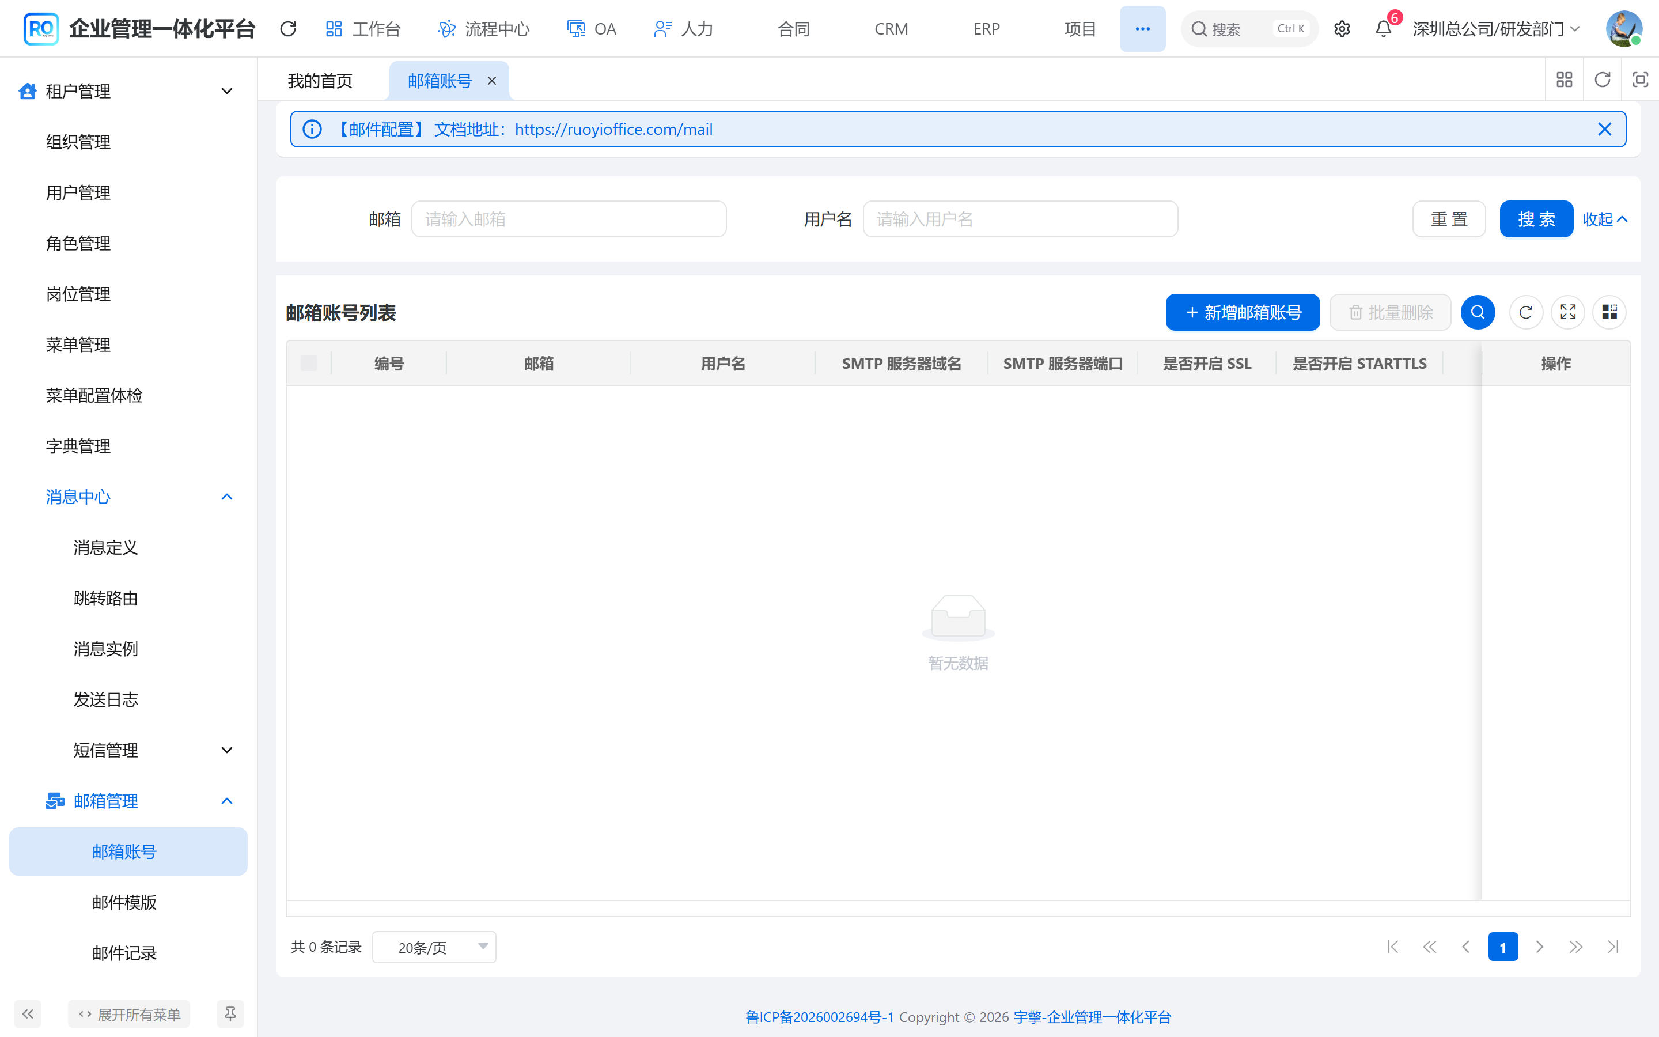The width and height of the screenshot is (1659, 1037).
Task: Expand the 短信管理 submenu
Action: tap(128, 750)
